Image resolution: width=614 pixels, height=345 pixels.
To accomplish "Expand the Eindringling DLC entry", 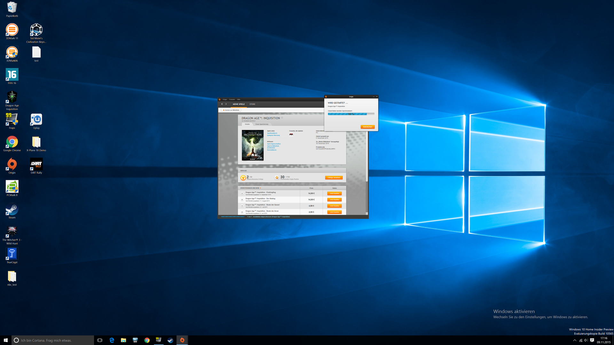I will (242, 194).
